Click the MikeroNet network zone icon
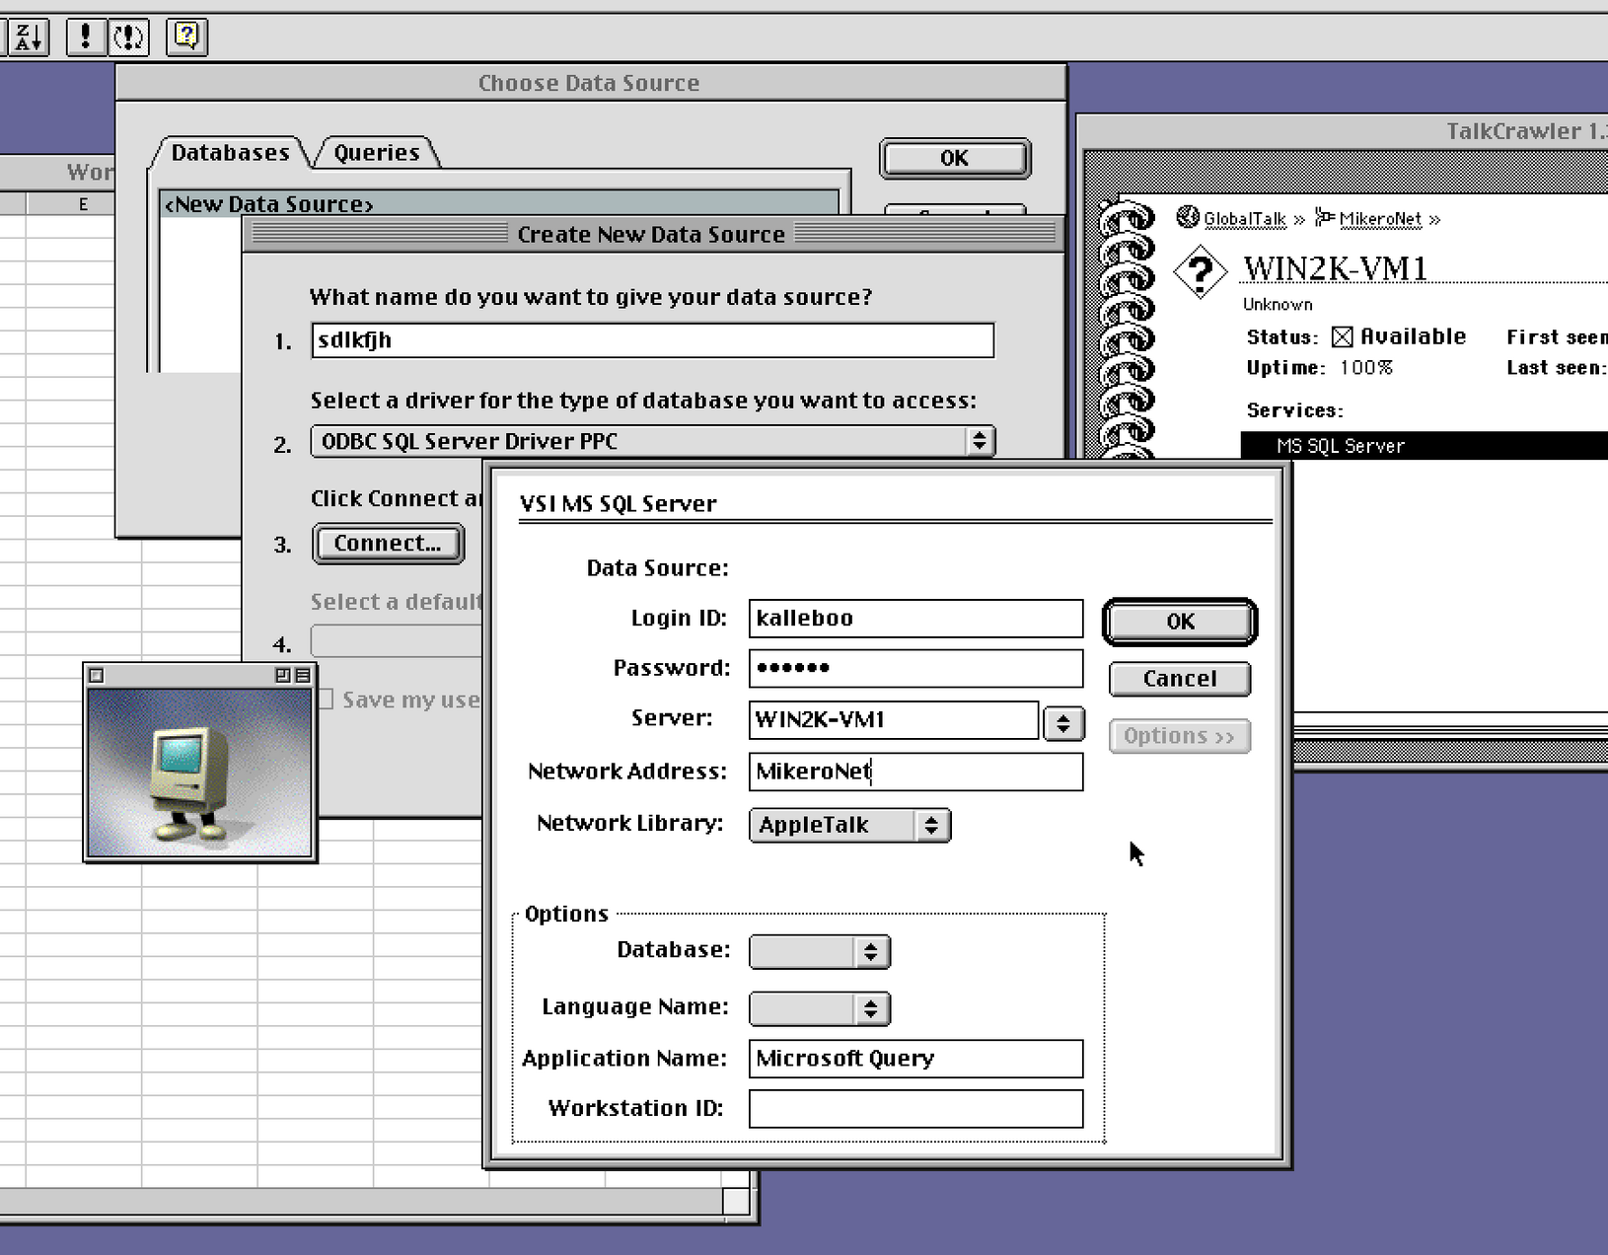 pos(1324,217)
